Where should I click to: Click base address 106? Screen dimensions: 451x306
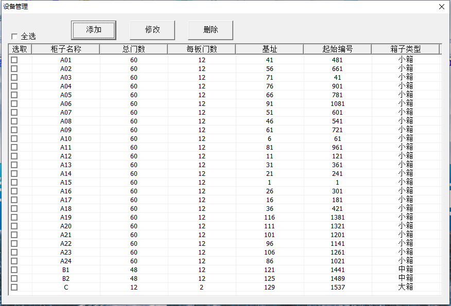(269, 253)
